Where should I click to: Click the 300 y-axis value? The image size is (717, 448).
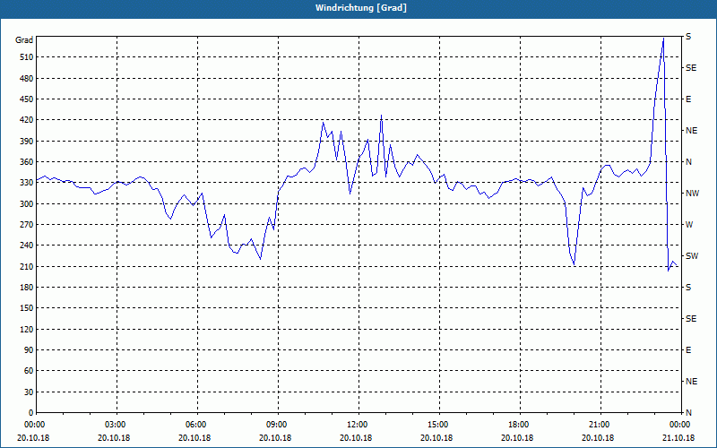(x=27, y=204)
